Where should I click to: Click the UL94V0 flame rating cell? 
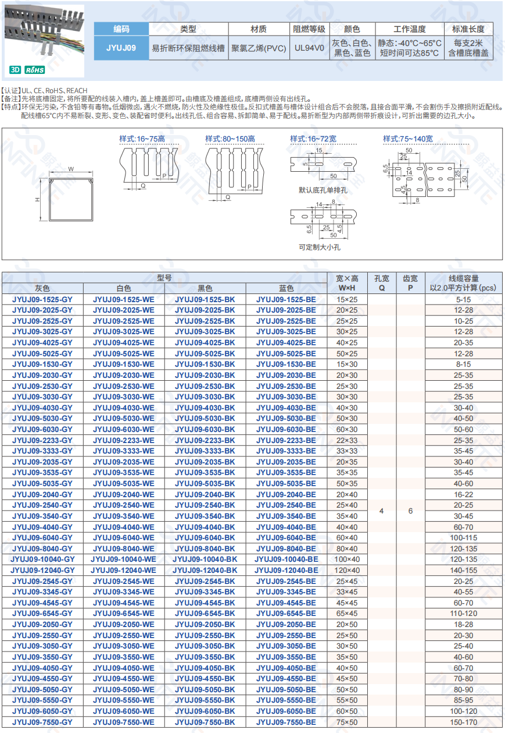310,48
